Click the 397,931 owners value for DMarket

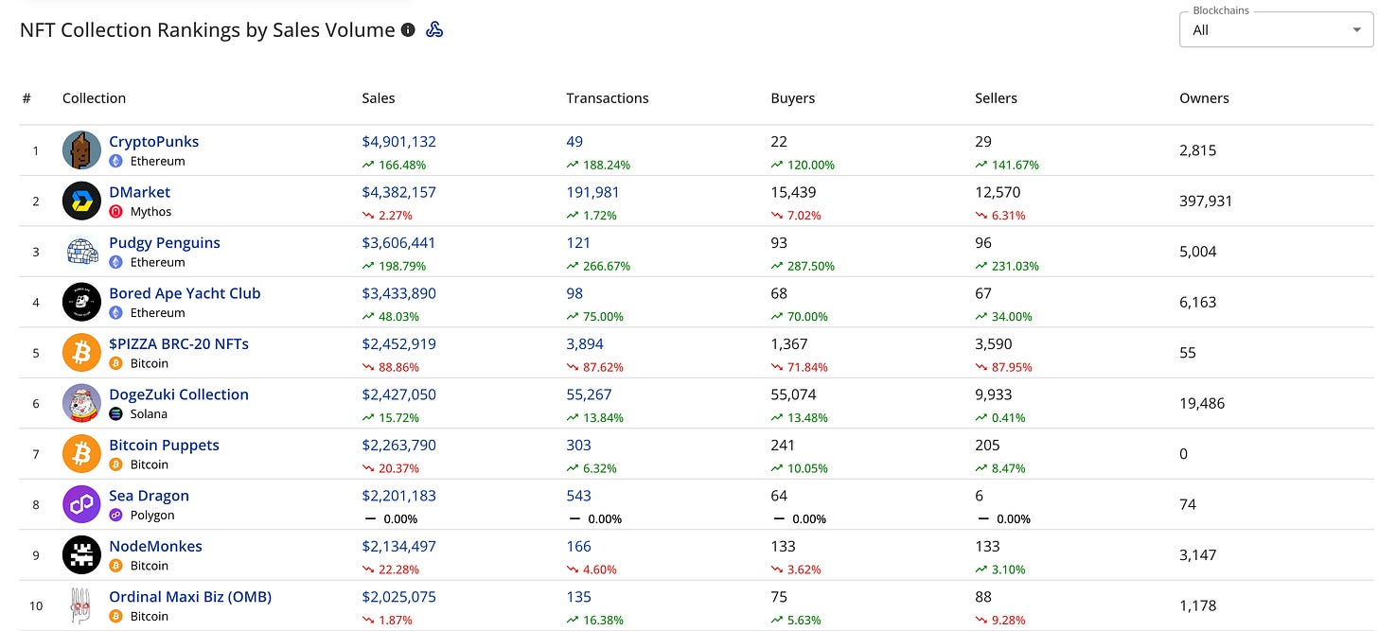click(x=1206, y=202)
